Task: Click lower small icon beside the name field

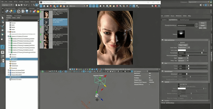Action: pos(196,26)
